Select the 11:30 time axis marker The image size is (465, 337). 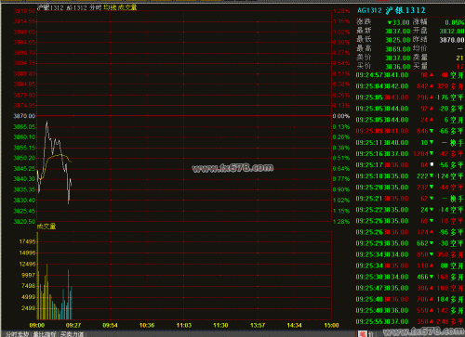coord(220,325)
